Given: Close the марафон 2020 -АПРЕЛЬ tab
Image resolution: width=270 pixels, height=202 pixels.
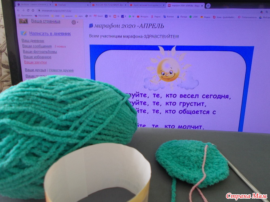Looking at the screenshot, I should 202,6.
